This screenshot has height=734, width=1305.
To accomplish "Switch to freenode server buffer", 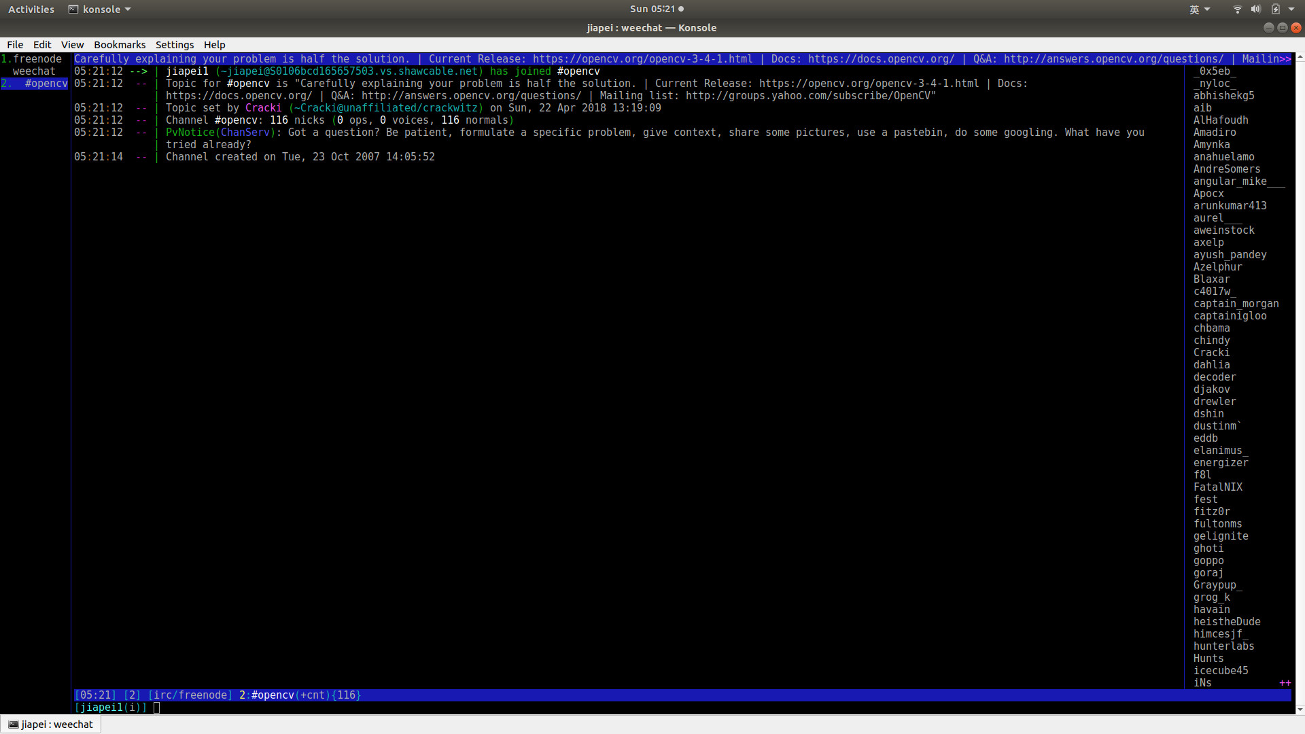I will [37, 59].
